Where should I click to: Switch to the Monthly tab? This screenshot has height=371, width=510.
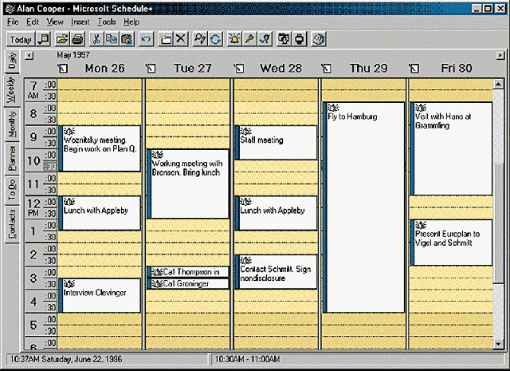(x=11, y=124)
